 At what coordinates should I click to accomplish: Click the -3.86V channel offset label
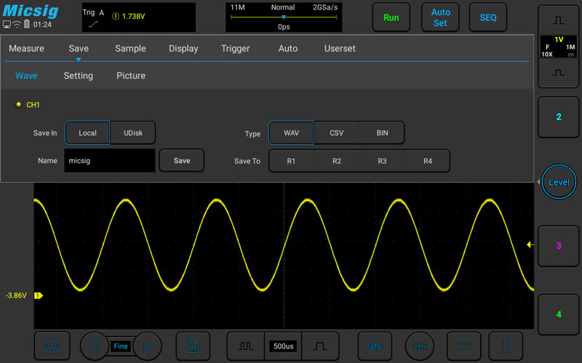[16, 295]
